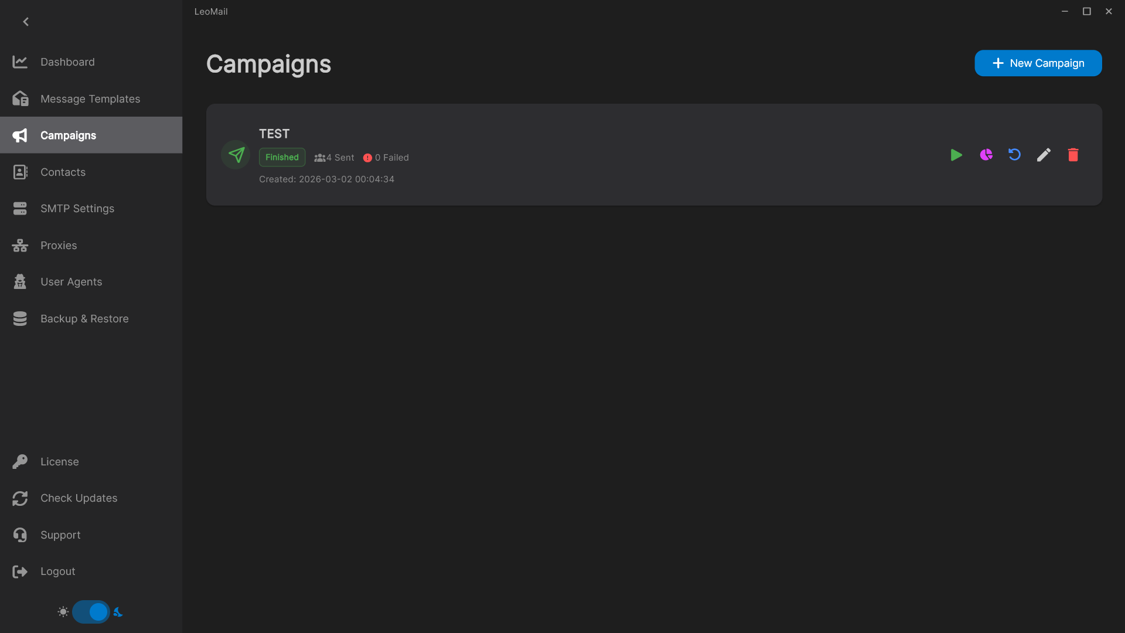View TEST campaign statistics pie chart
1125x633 pixels.
(986, 155)
